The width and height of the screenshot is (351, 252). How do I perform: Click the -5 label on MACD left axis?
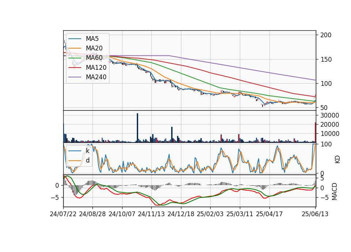coord(54,198)
